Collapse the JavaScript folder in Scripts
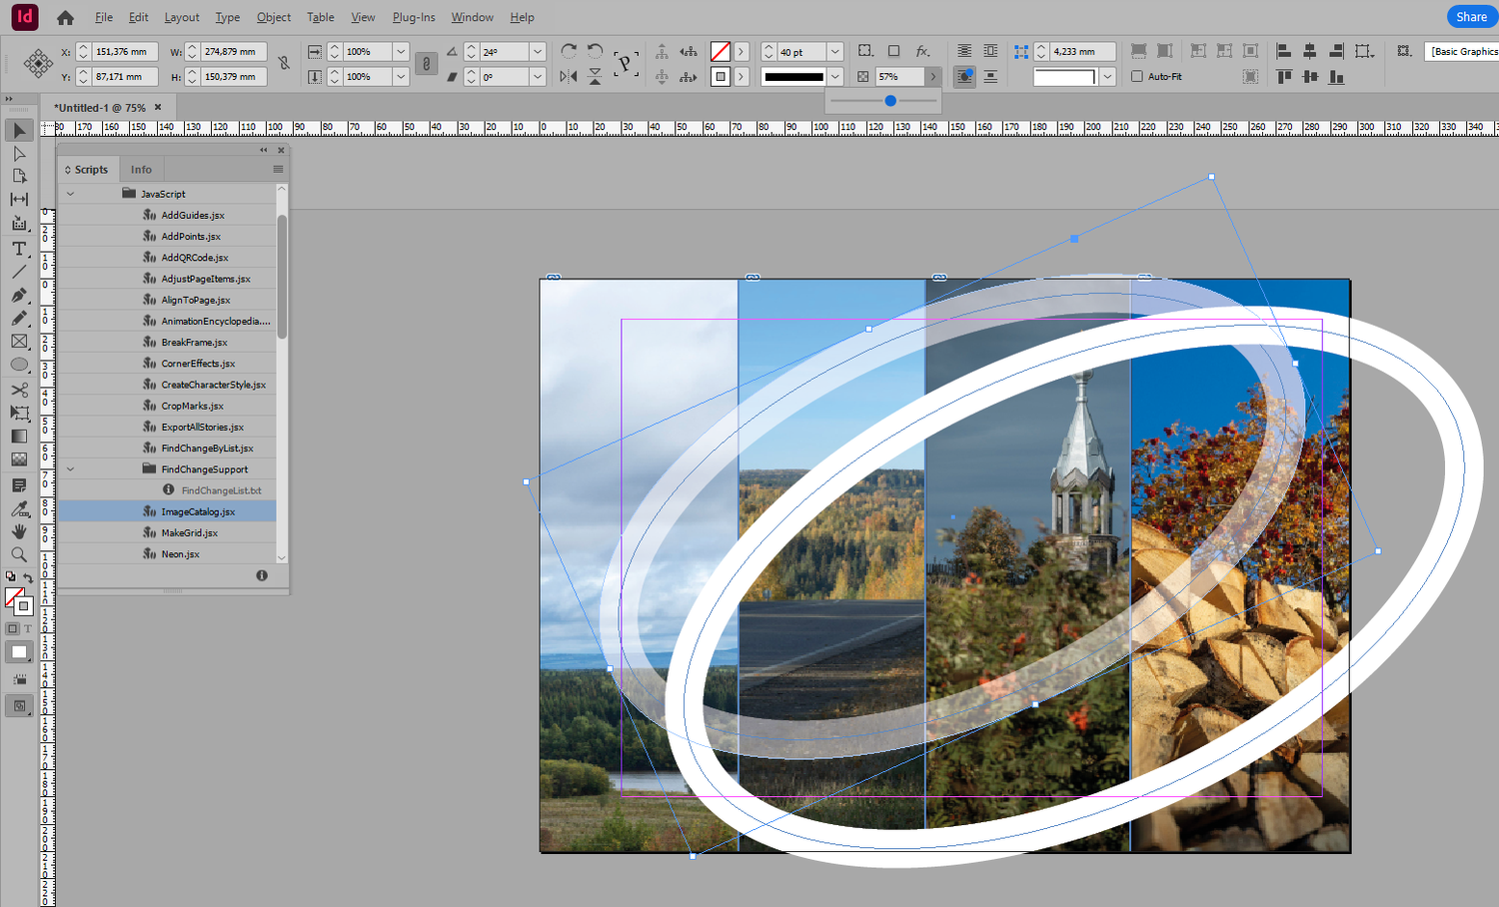The height and width of the screenshot is (907, 1499). 70,194
